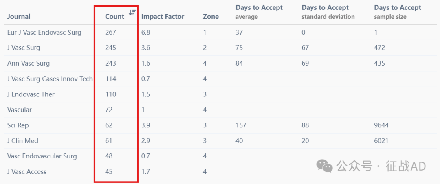Select the J Clin Med journal
Screen dimensions: 440x184
tap(23, 140)
